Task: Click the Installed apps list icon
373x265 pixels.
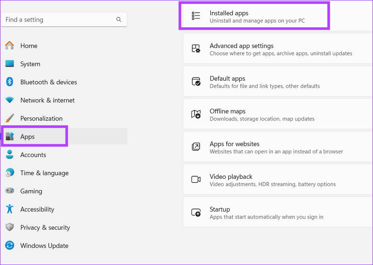Action: (196, 15)
